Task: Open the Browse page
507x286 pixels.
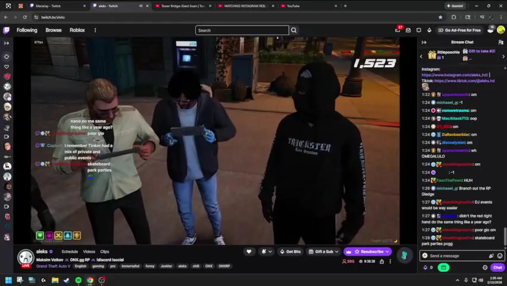Action: click(54, 30)
